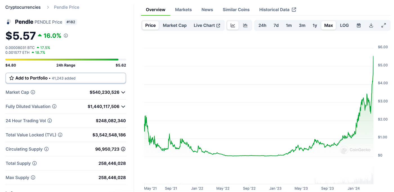Select the line chart view icon
394x192 pixels.
(233, 25)
